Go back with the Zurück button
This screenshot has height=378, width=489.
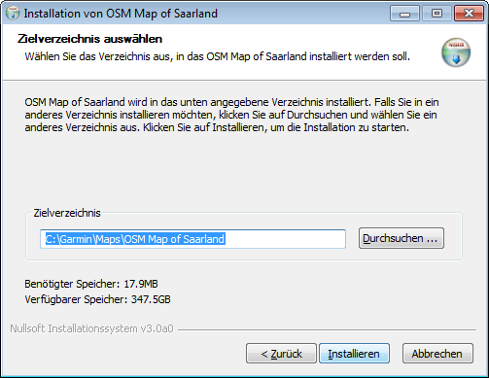[281, 354]
